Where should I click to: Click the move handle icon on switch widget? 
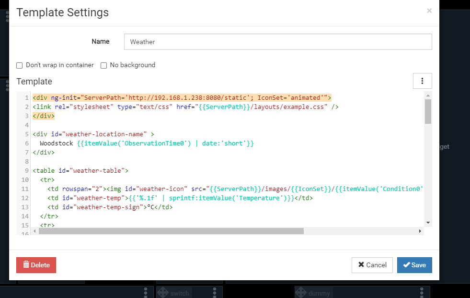pos(162,293)
